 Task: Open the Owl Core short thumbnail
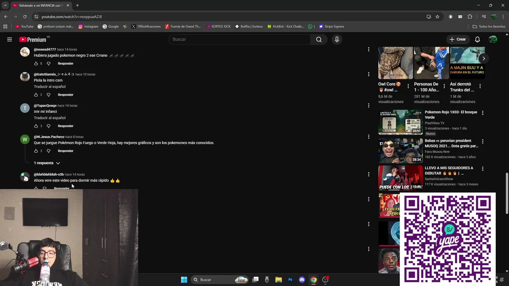(396, 63)
